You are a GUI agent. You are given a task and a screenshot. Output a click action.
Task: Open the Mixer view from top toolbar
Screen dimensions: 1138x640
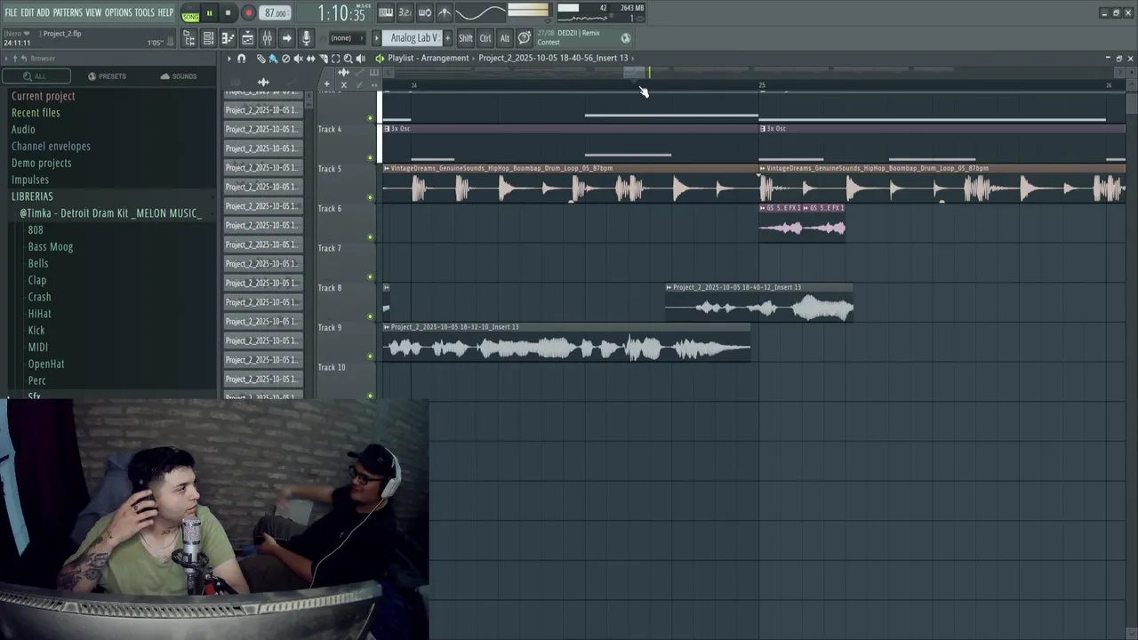pyautogui.click(x=267, y=38)
